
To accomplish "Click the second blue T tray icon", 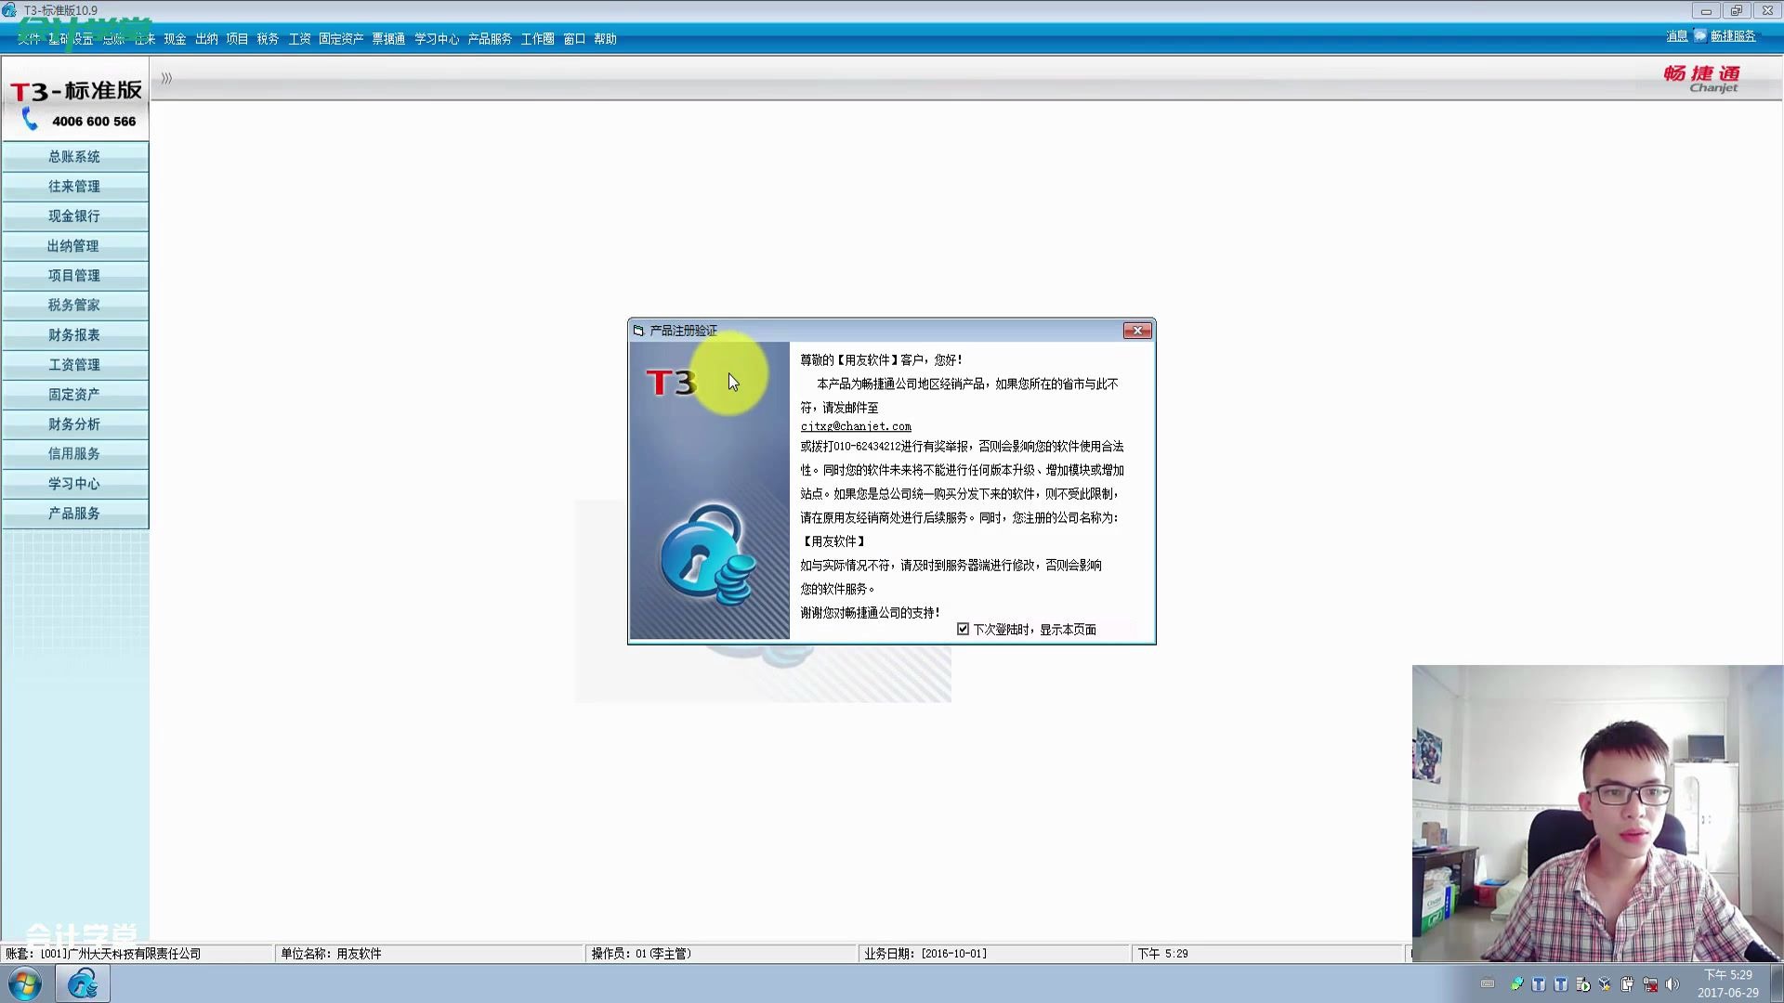I will 1561,984.
